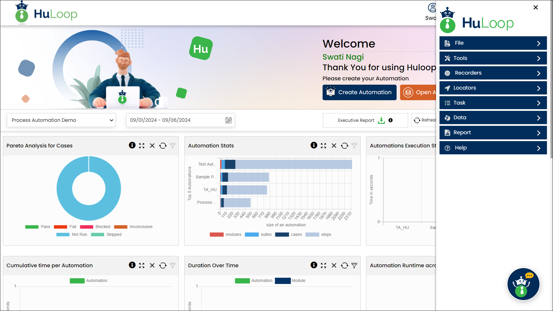
Task: Open the Recorders menu item
Action: (493, 73)
